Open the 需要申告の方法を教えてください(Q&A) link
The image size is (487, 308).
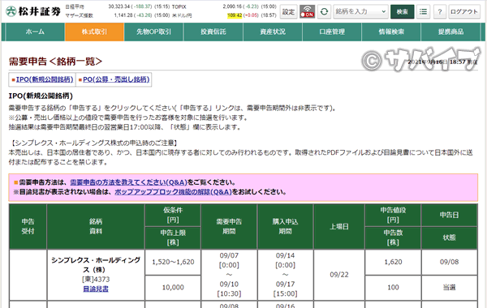(128, 182)
